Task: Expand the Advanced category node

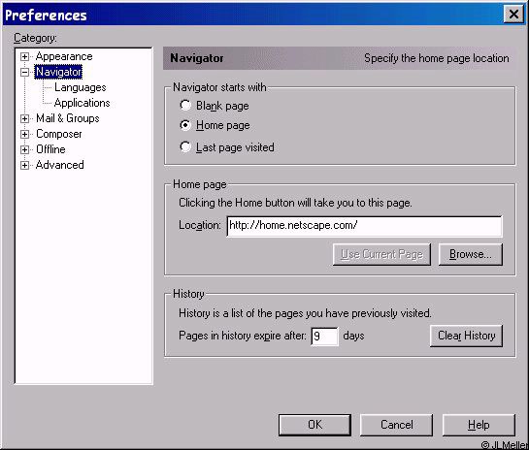Action: click(24, 165)
